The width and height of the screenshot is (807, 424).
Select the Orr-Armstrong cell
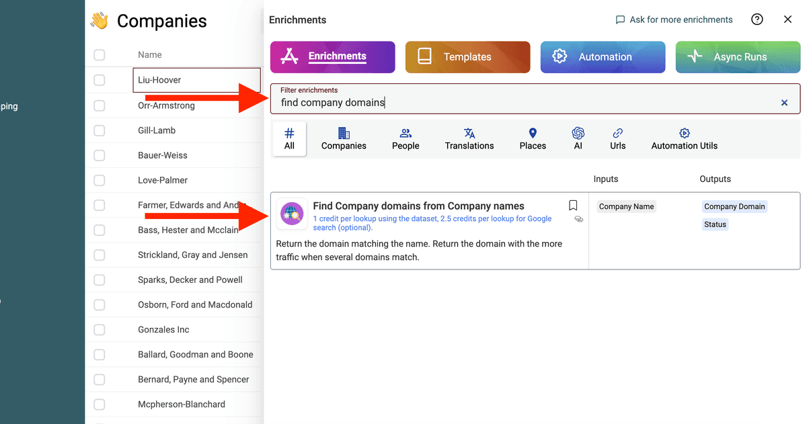(196, 105)
